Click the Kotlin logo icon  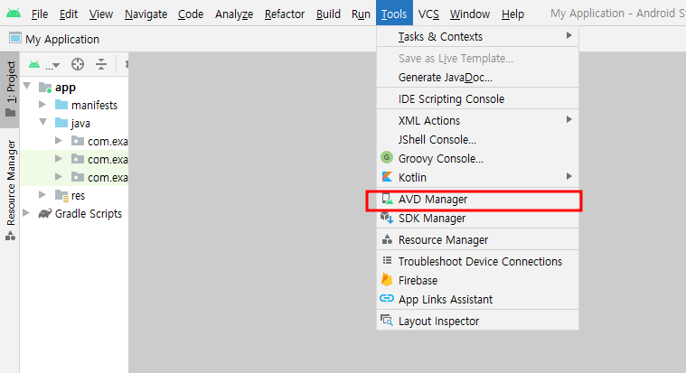[x=387, y=177]
